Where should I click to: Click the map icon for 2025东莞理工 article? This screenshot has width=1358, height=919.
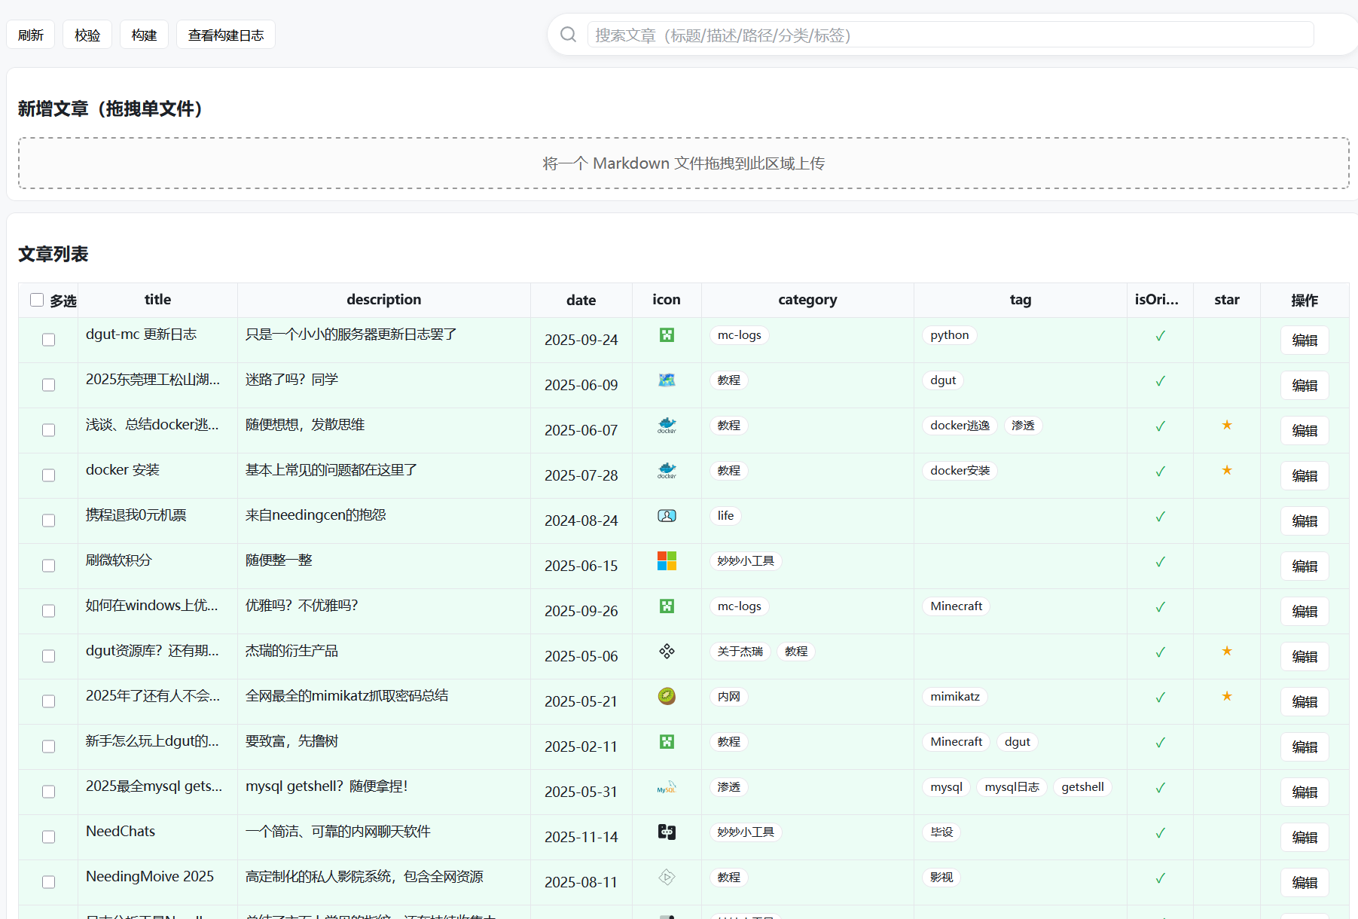(x=667, y=380)
